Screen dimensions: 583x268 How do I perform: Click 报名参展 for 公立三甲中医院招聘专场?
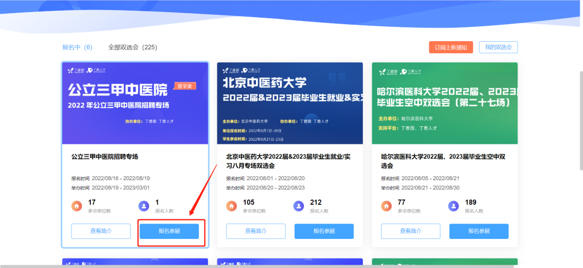(x=169, y=231)
